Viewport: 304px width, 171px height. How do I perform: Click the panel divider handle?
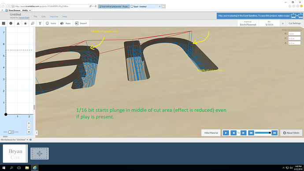pos(37,133)
